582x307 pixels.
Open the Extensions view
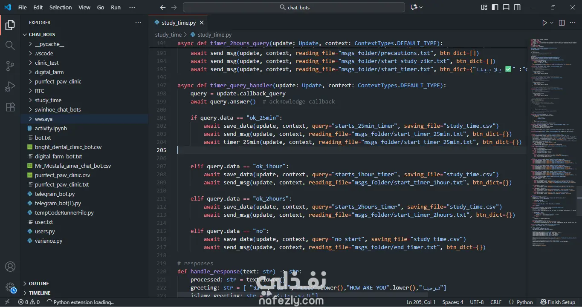coord(10,107)
